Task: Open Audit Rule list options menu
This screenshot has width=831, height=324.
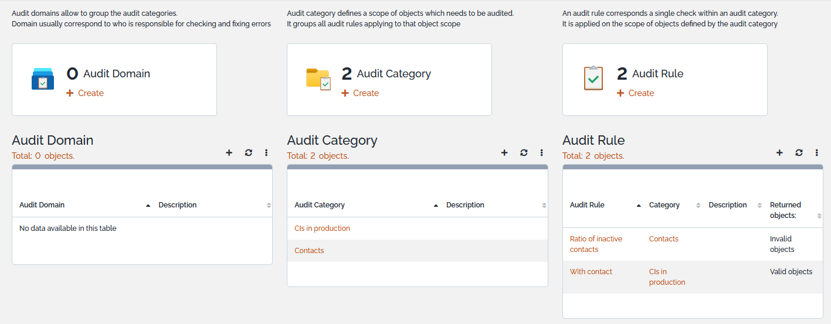Action: [816, 153]
